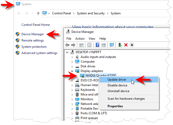
Task: Click Scan for hardware changes monitor icon
Action: 112,45
